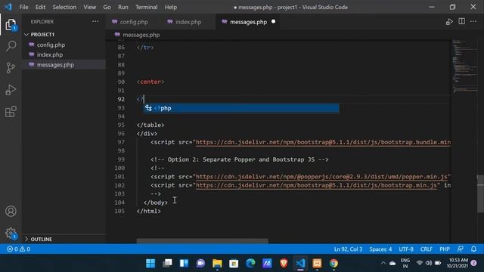
Task: Click the errors and warnings status indicator
Action: point(18,249)
